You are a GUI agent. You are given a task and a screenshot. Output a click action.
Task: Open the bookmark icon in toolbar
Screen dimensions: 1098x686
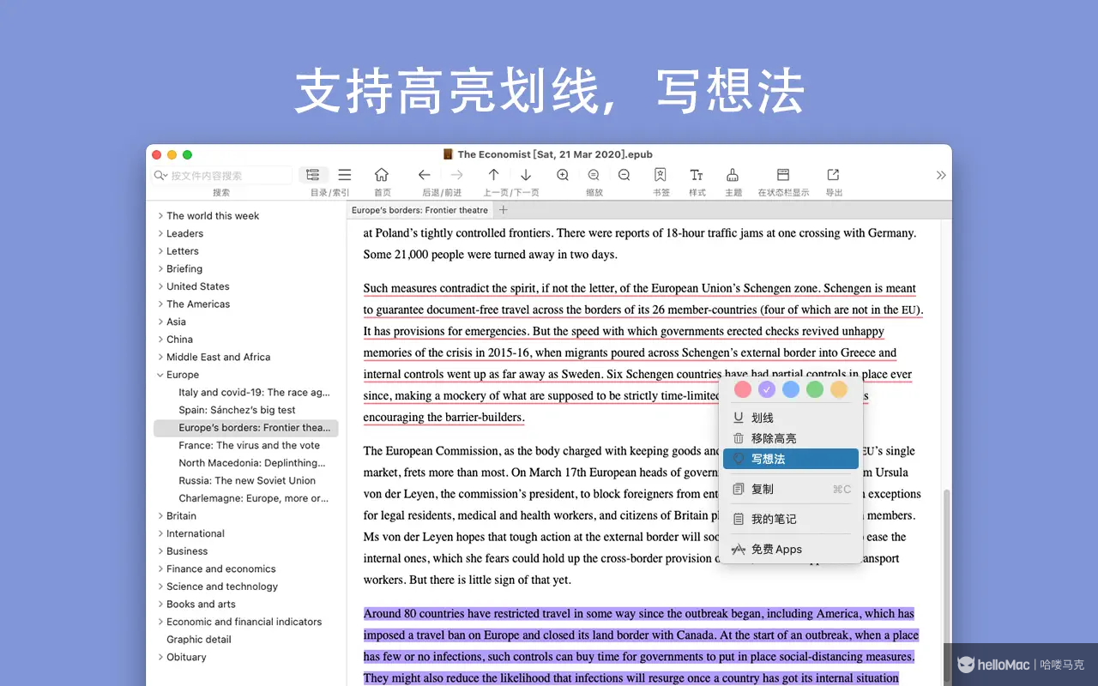661,175
